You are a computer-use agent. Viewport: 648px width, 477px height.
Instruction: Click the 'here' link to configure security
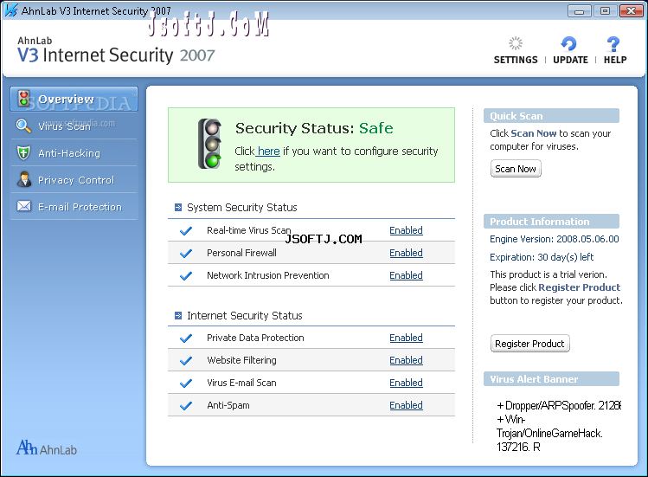click(268, 151)
